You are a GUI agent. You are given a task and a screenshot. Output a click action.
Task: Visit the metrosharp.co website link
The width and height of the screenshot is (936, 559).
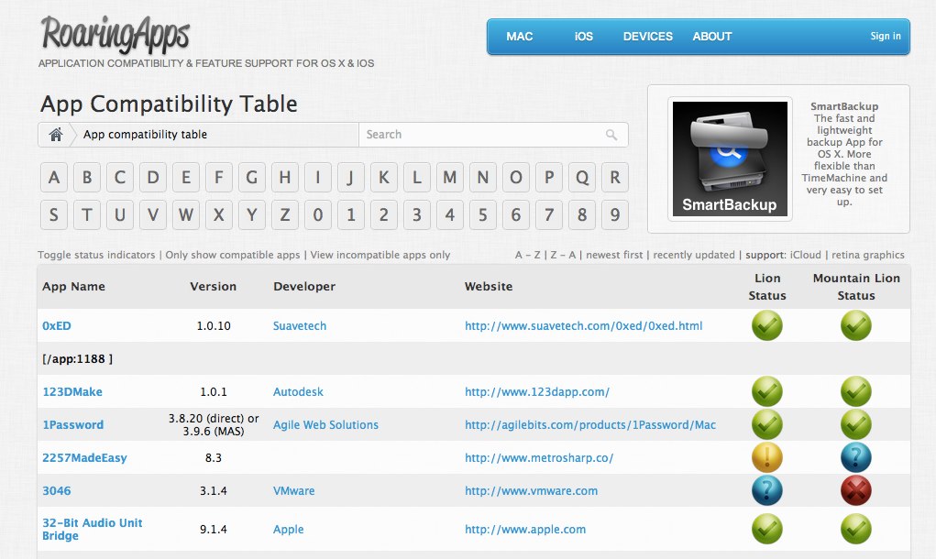[x=539, y=457]
